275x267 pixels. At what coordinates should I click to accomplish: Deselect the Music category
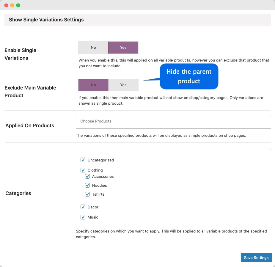(83, 217)
